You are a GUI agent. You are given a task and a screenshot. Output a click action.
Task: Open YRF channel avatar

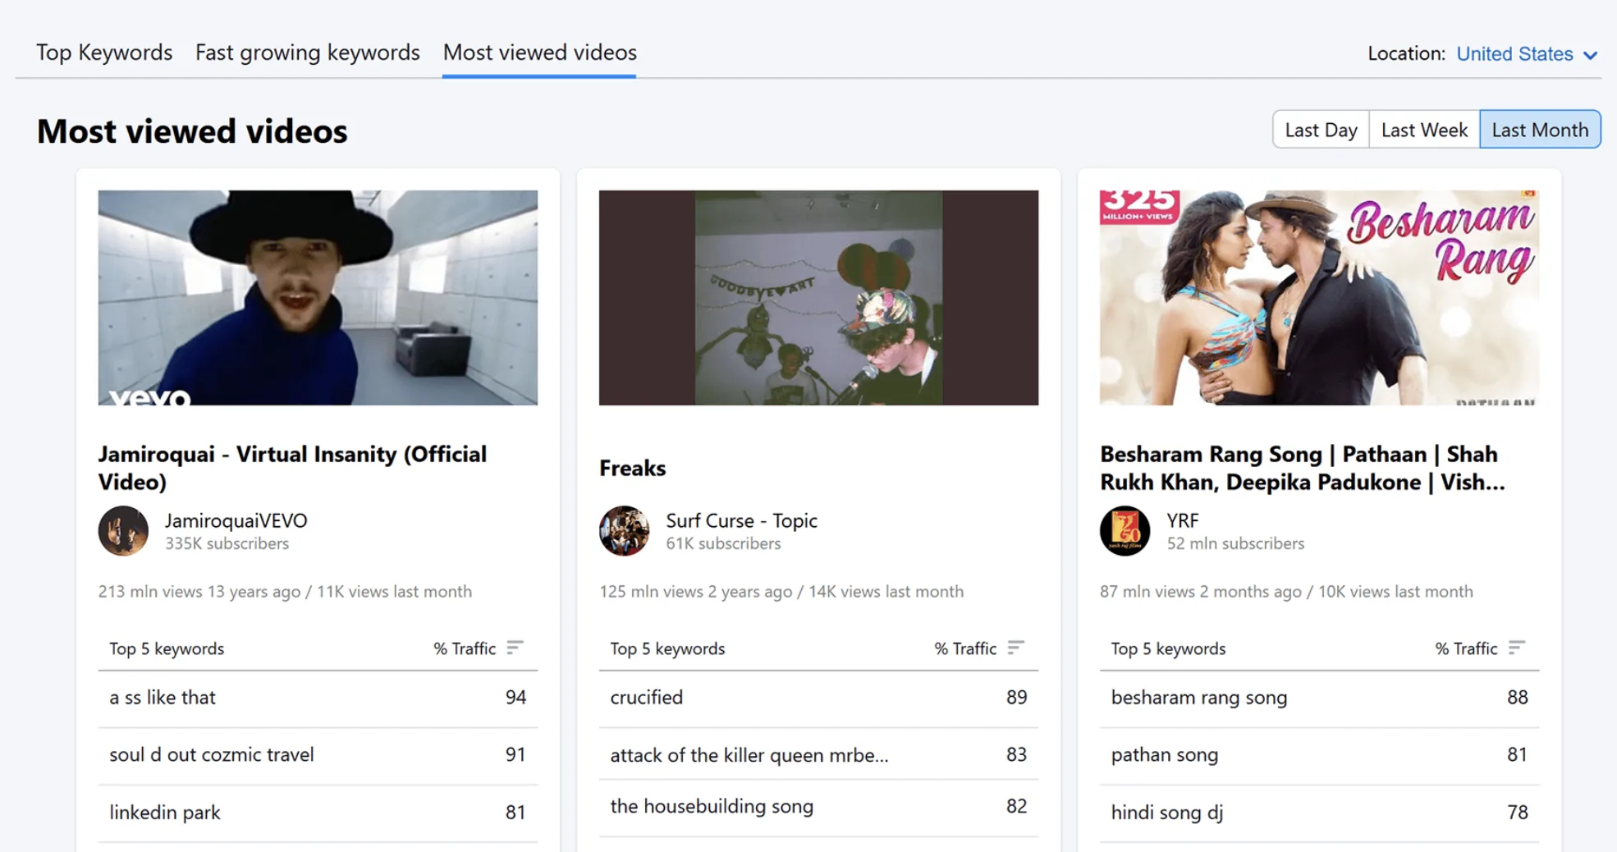click(1125, 530)
